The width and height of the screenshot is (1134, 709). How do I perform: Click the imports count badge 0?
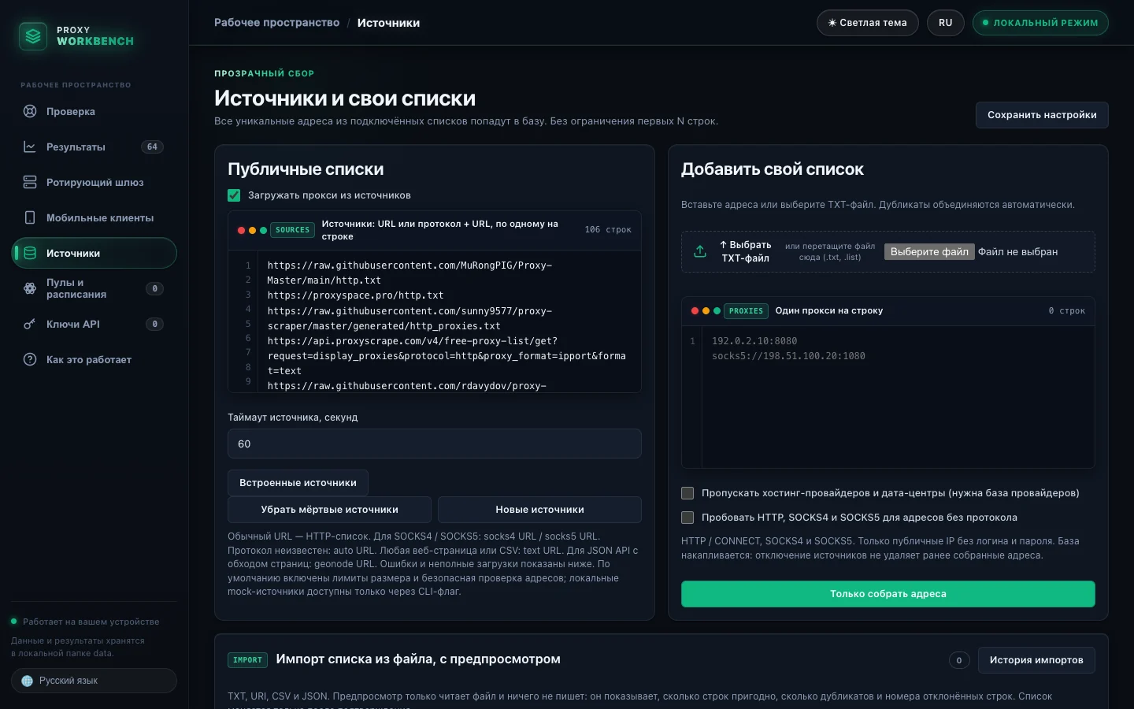pyautogui.click(x=959, y=660)
